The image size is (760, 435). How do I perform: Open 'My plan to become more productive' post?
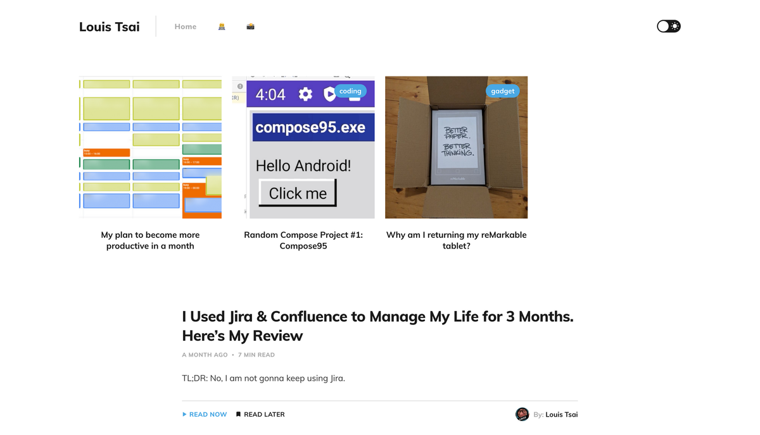pos(150,240)
